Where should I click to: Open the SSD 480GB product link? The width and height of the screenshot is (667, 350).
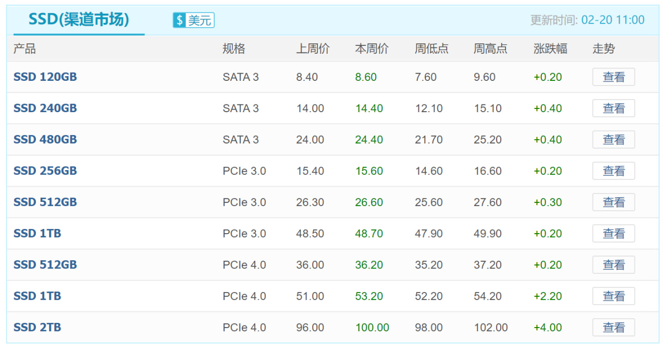(45, 140)
